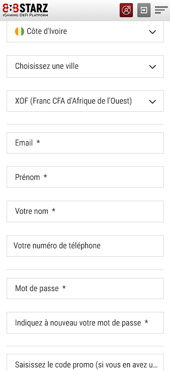Click the Côte d'Ivoire flag icon
Screen dimensions: 170x371
pyautogui.click(x=20, y=31)
